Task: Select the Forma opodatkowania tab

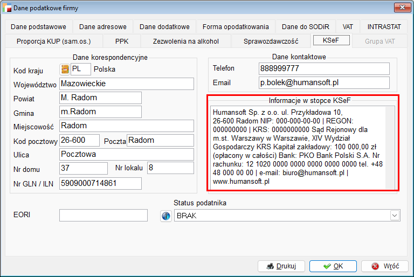Action: coord(236,26)
